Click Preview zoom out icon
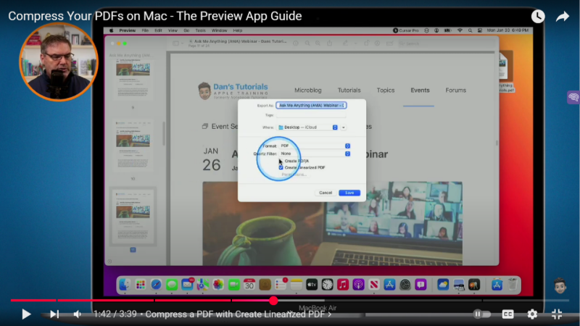 (x=307, y=43)
